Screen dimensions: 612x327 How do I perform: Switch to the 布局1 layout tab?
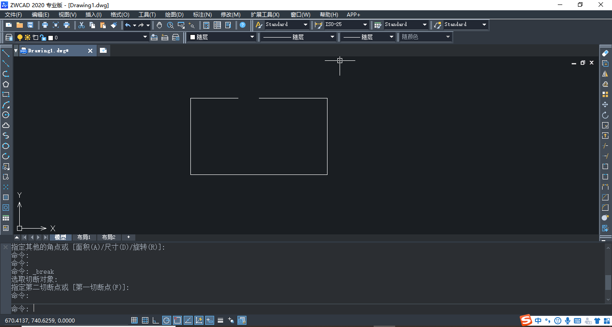click(x=84, y=237)
